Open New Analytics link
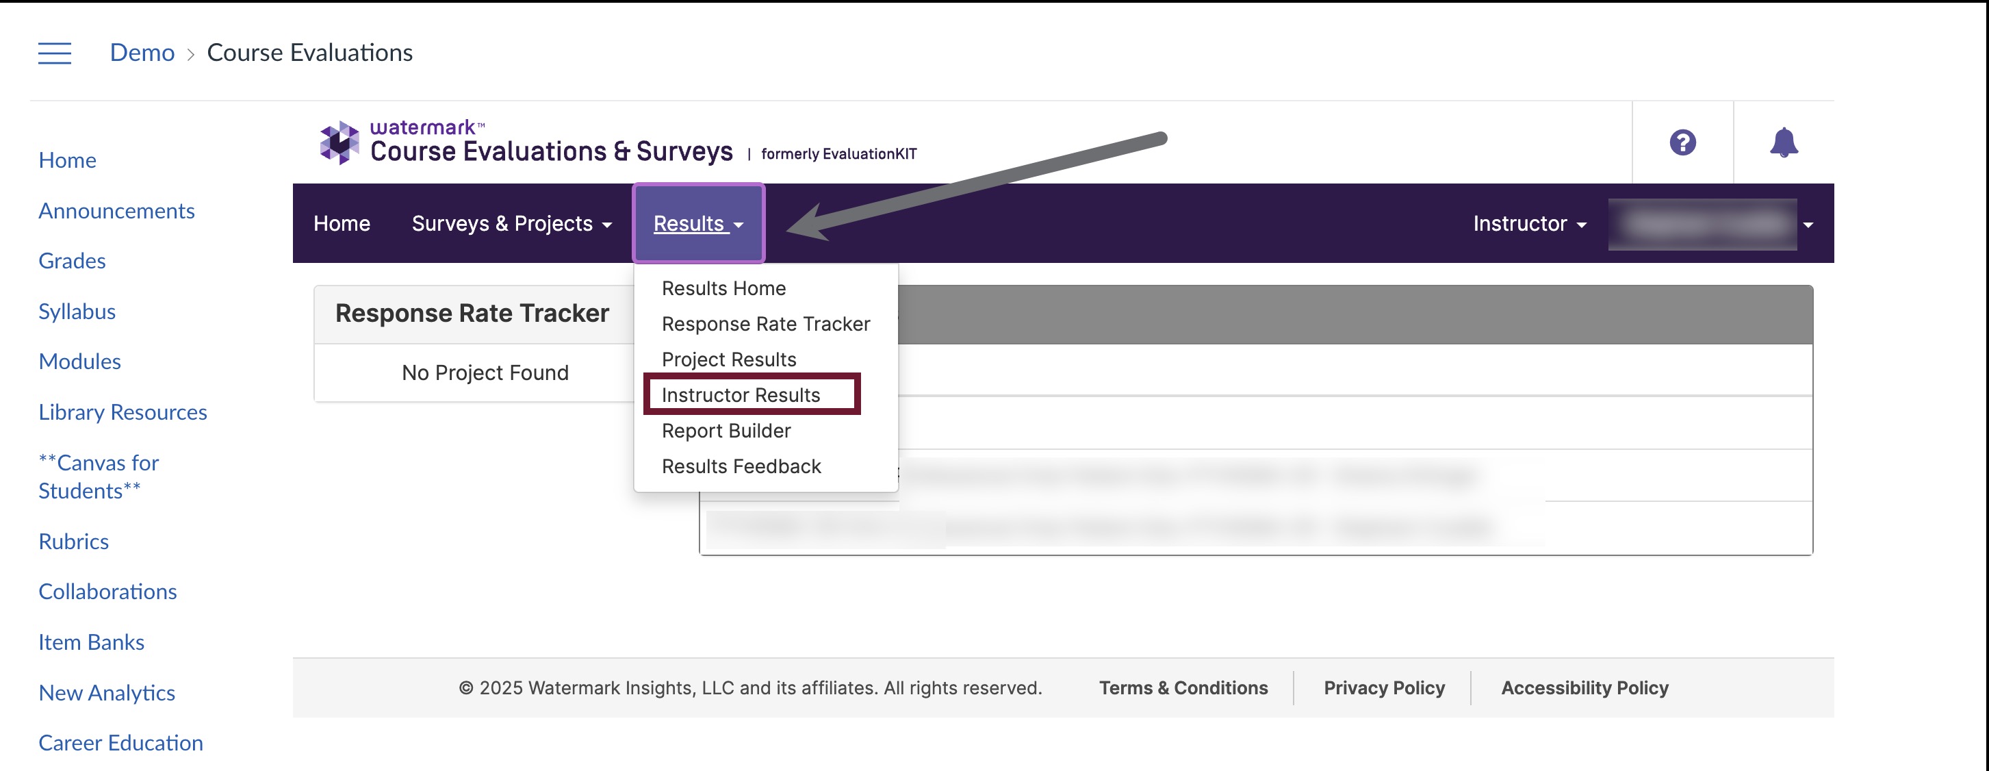 (107, 693)
